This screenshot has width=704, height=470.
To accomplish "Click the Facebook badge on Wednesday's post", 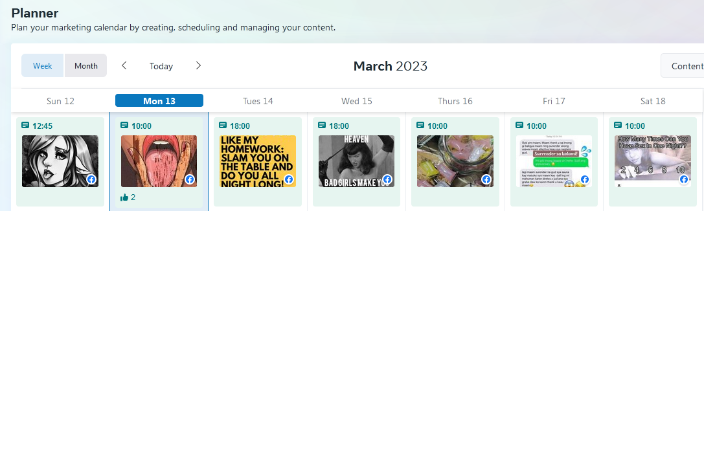I will pos(387,179).
